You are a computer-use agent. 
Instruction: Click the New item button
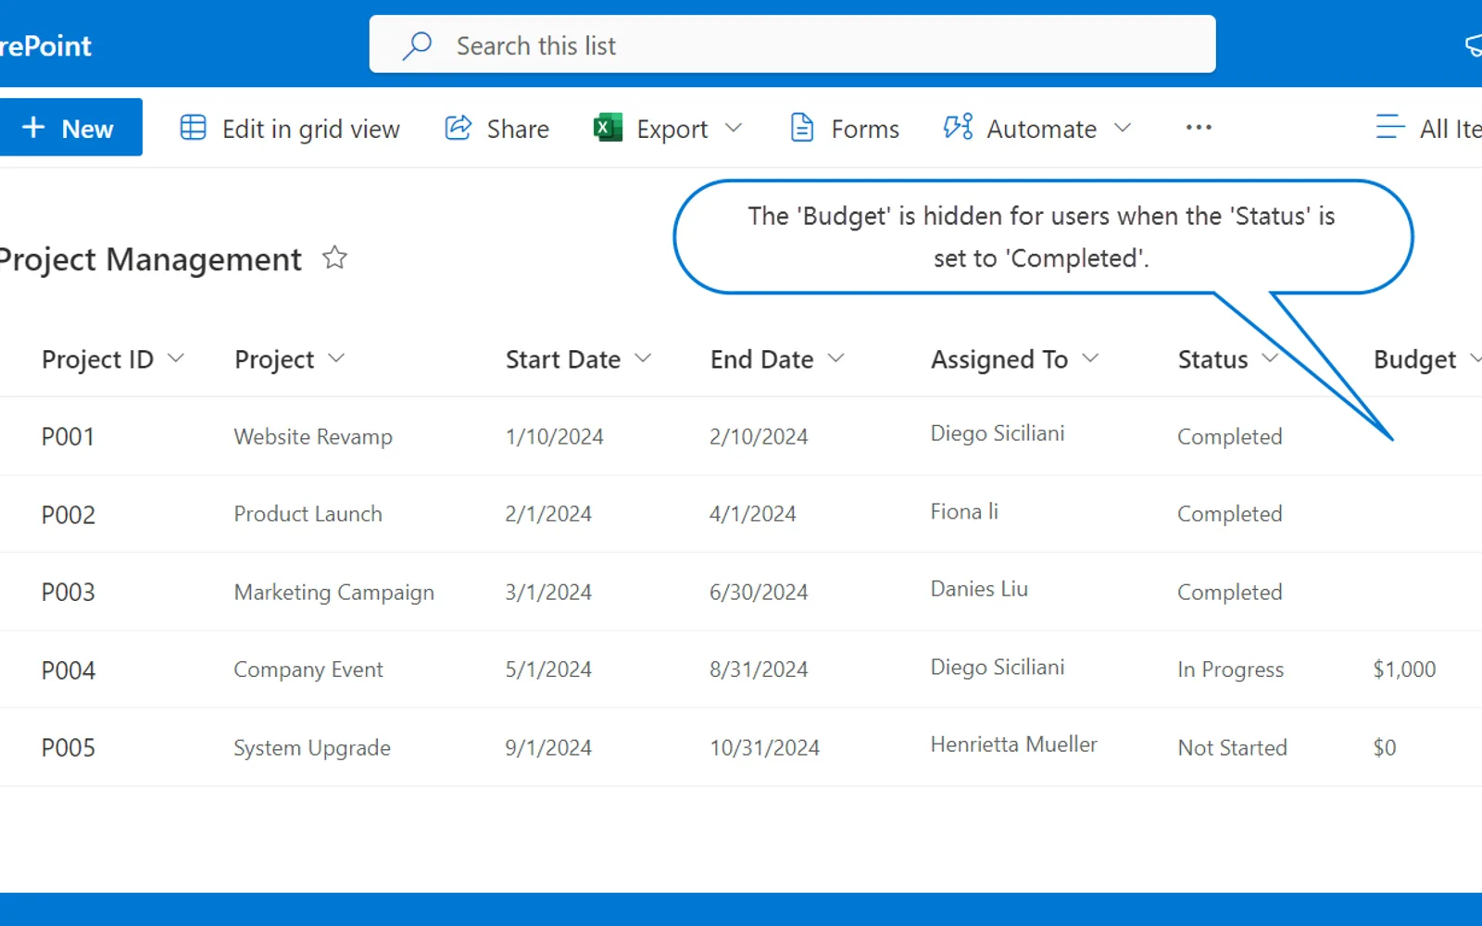[x=69, y=128]
